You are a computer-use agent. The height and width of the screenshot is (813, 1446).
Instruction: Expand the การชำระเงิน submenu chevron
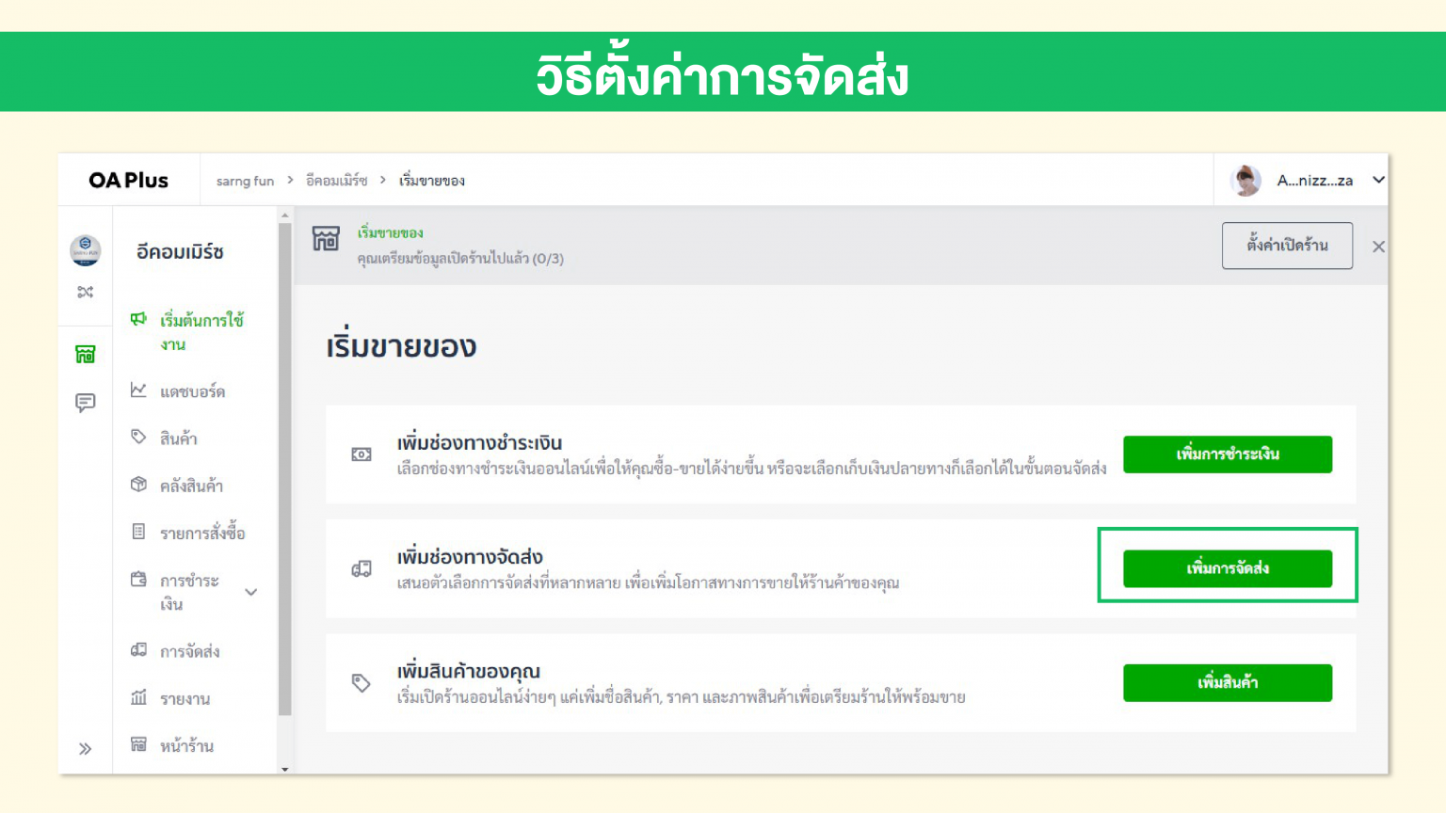(x=251, y=592)
